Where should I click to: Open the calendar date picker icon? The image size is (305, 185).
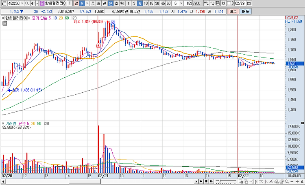pyautogui.click(x=248, y=3)
